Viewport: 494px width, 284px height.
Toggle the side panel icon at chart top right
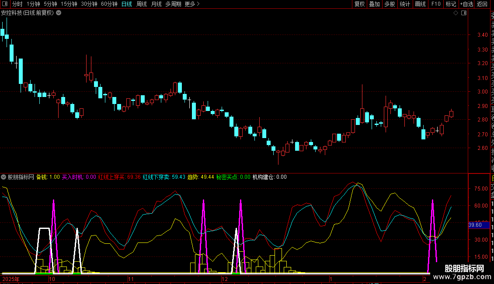(x=464, y=13)
